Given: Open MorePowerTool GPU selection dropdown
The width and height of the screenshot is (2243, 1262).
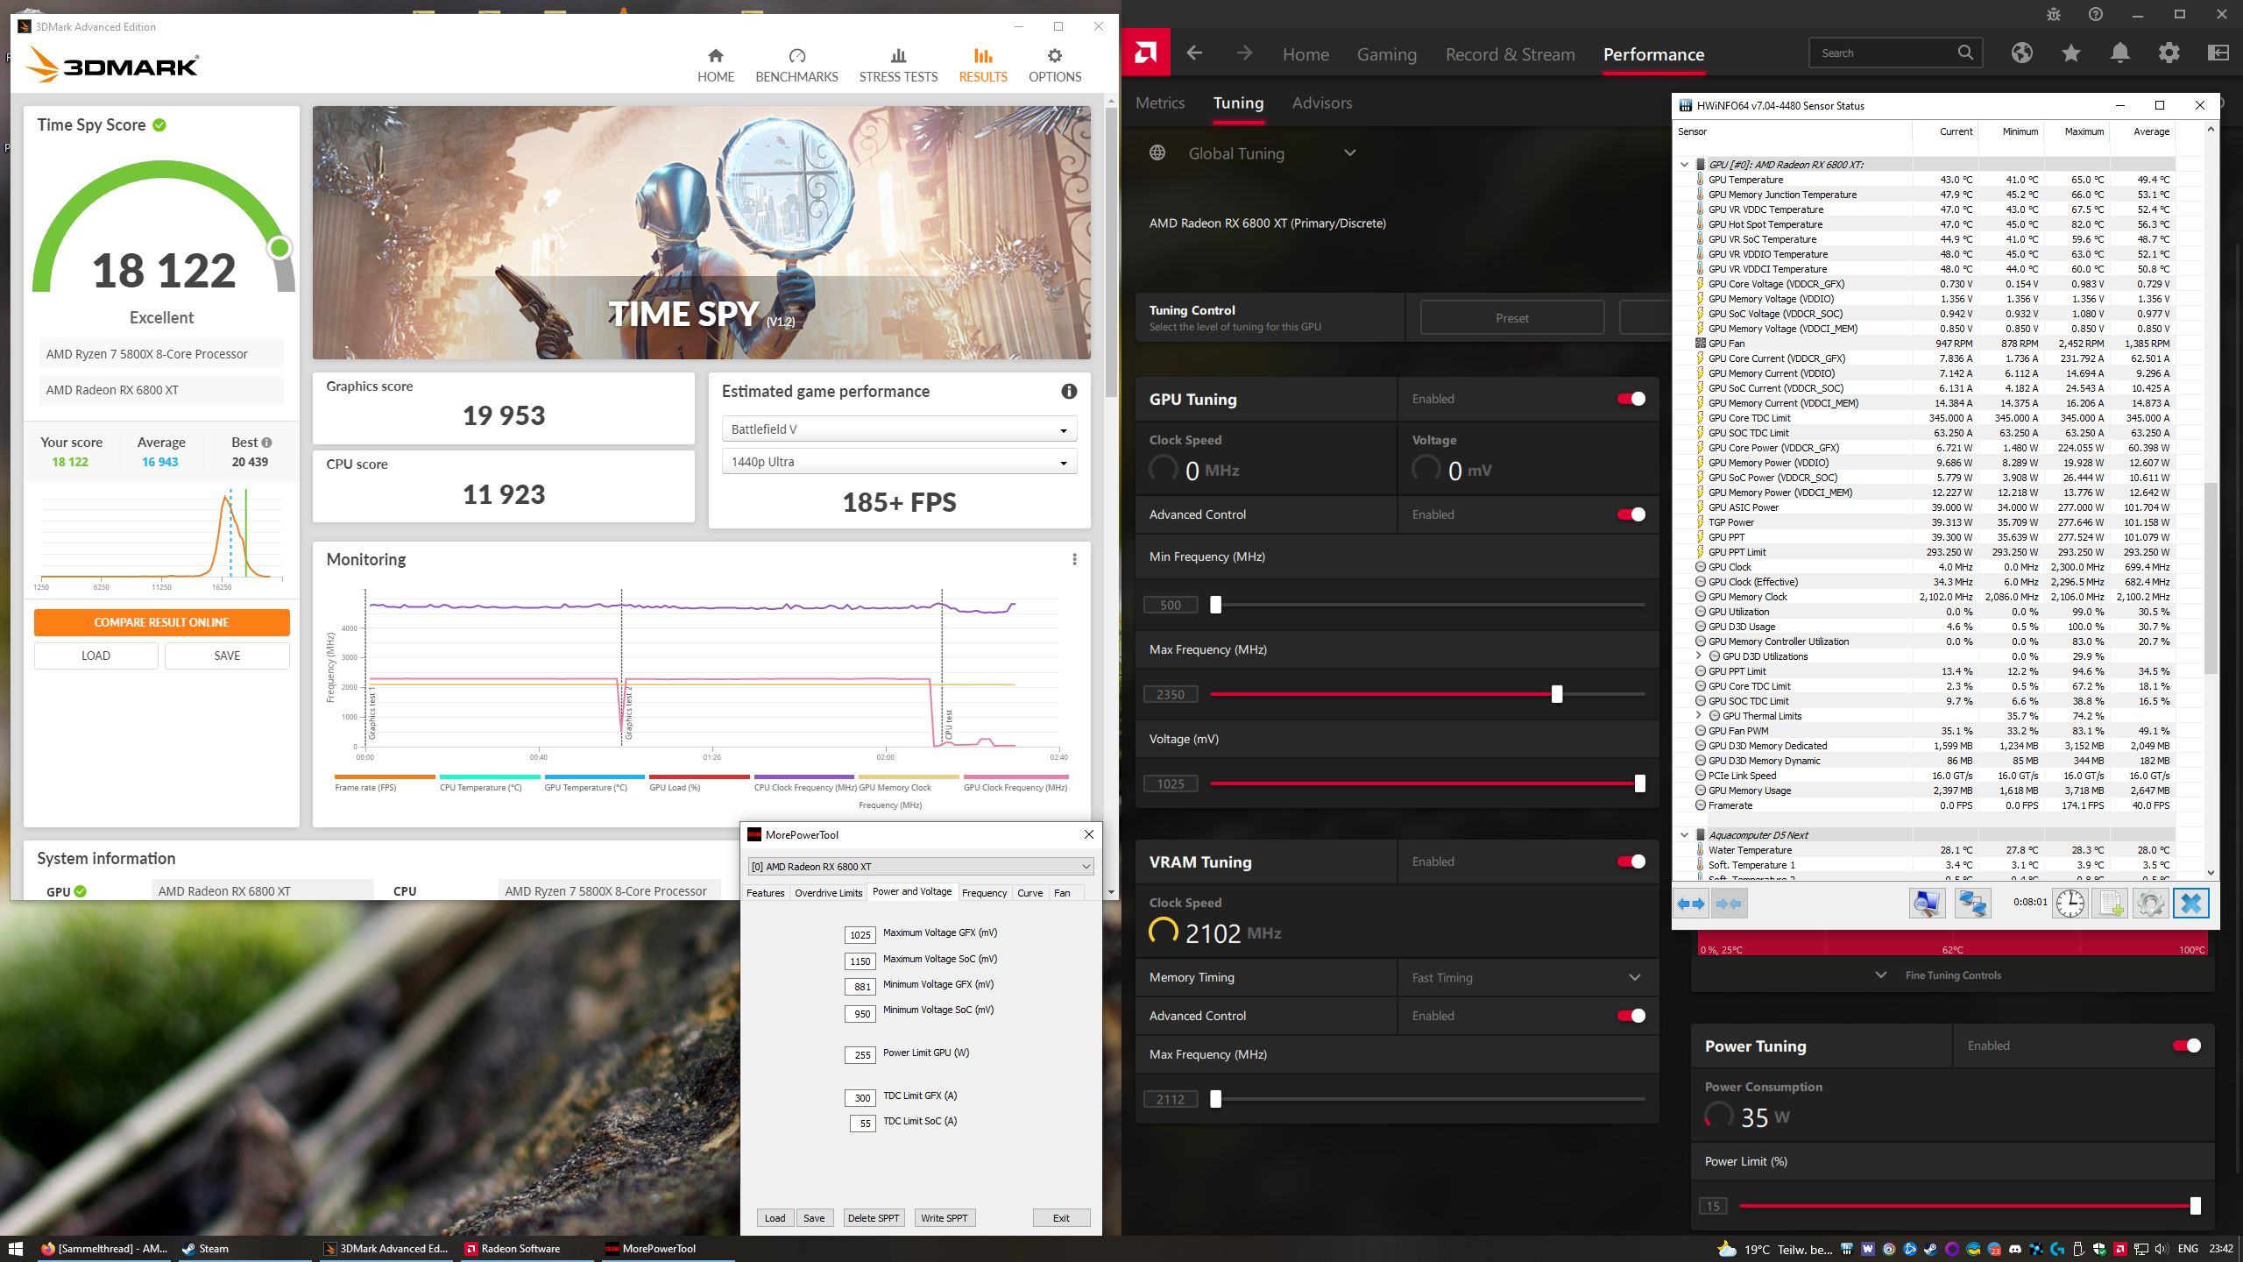Looking at the screenshot, I should 920,867.
